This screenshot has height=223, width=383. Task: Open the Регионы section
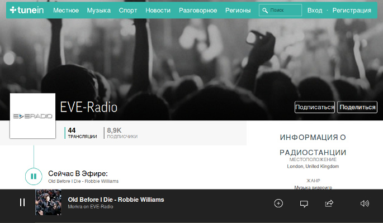[x=238, y=11]
